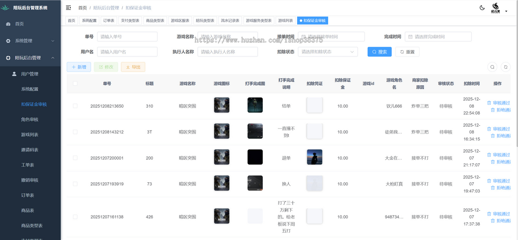Click the 重置 button
Image resolution: width=518 pixels, height=240 pixels.
[407, 52]
